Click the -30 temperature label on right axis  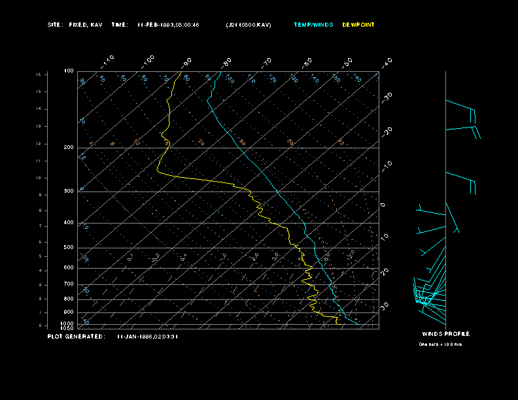click(x=387, y=97)
